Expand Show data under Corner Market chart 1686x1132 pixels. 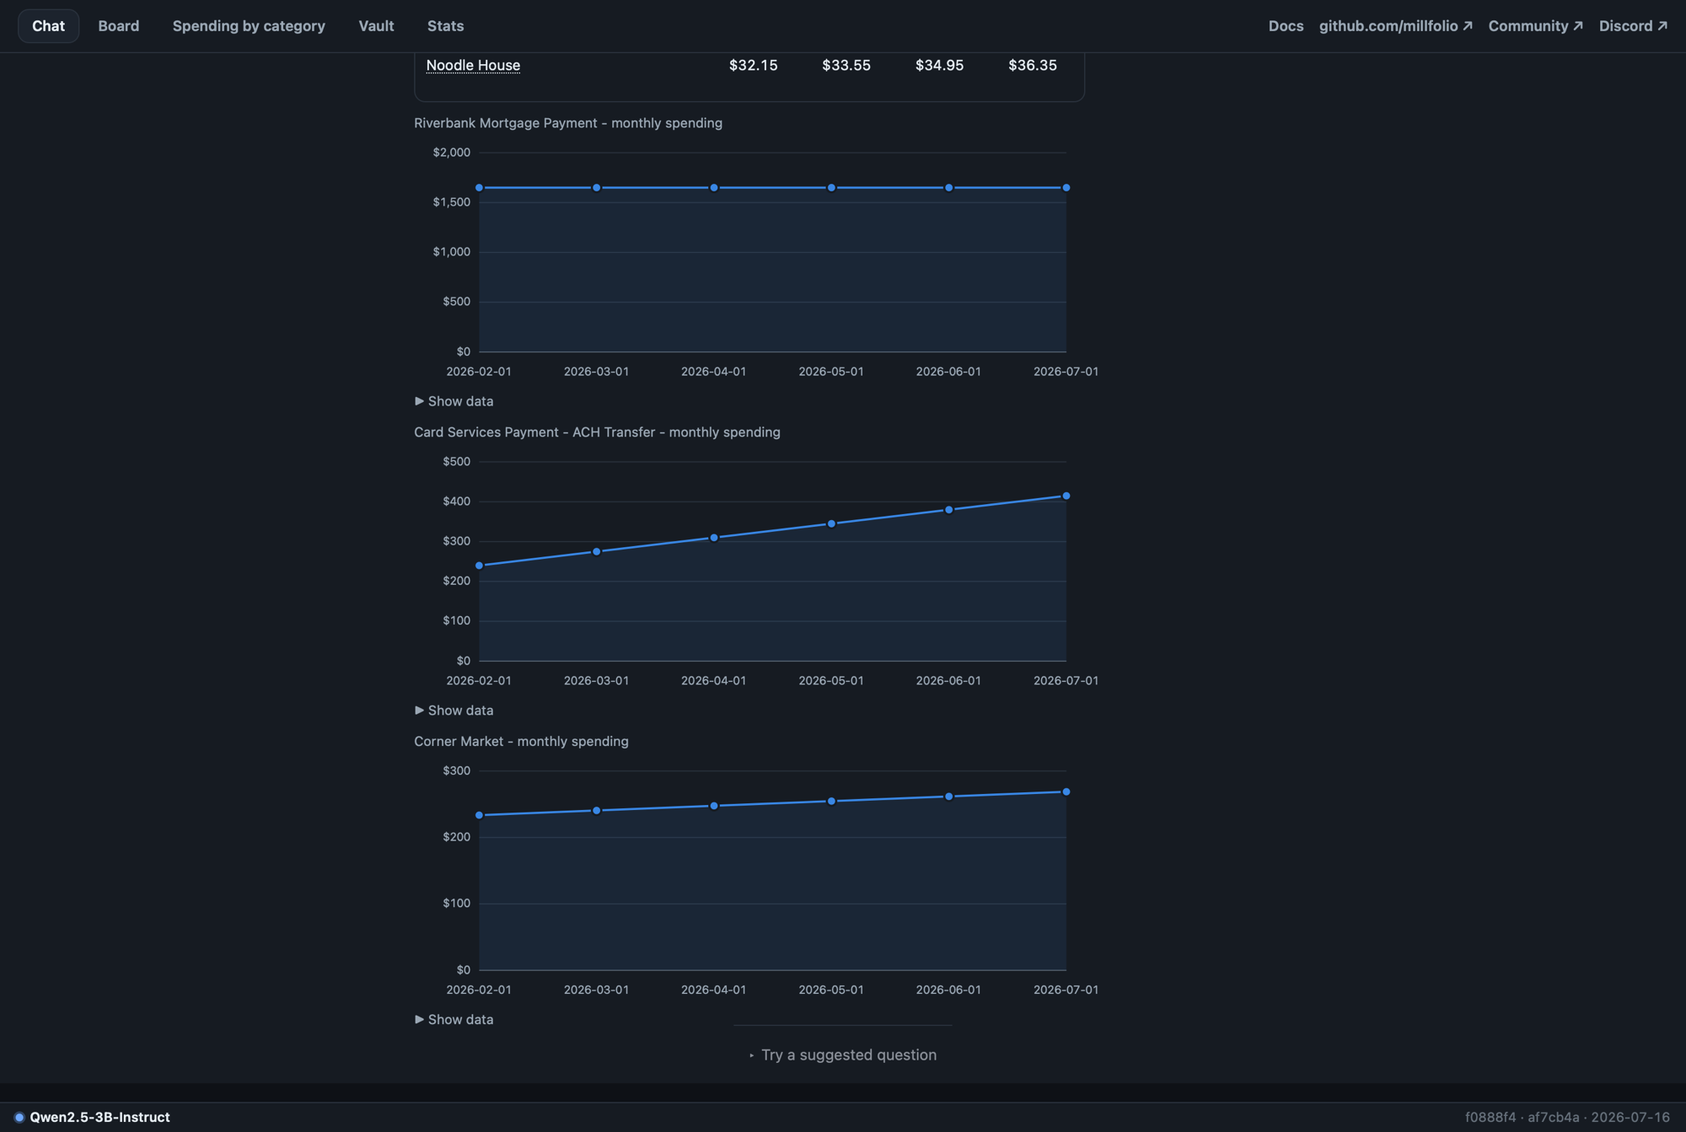[x=454, y=1020]
